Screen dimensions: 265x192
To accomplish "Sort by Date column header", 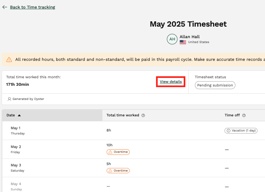I will tap(52, 115).
